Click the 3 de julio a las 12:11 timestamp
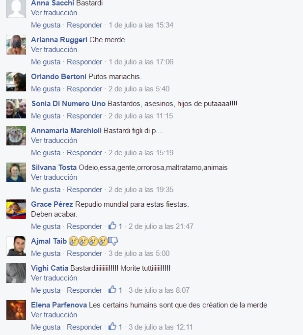The image size is (303, 335). tap(161, 327)
